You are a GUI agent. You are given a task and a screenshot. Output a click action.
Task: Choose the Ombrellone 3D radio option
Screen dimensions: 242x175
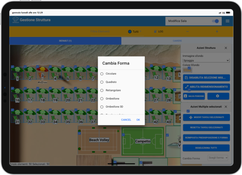(x=102, y=107)
